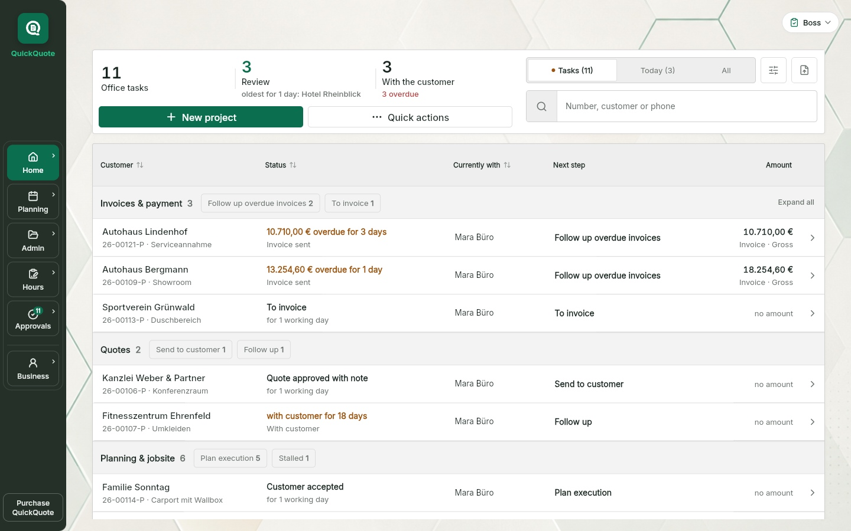The width and height of the screenshot is (851, 531).
Task: Open the Planning calendar section
Action: (x=33, y=201)
